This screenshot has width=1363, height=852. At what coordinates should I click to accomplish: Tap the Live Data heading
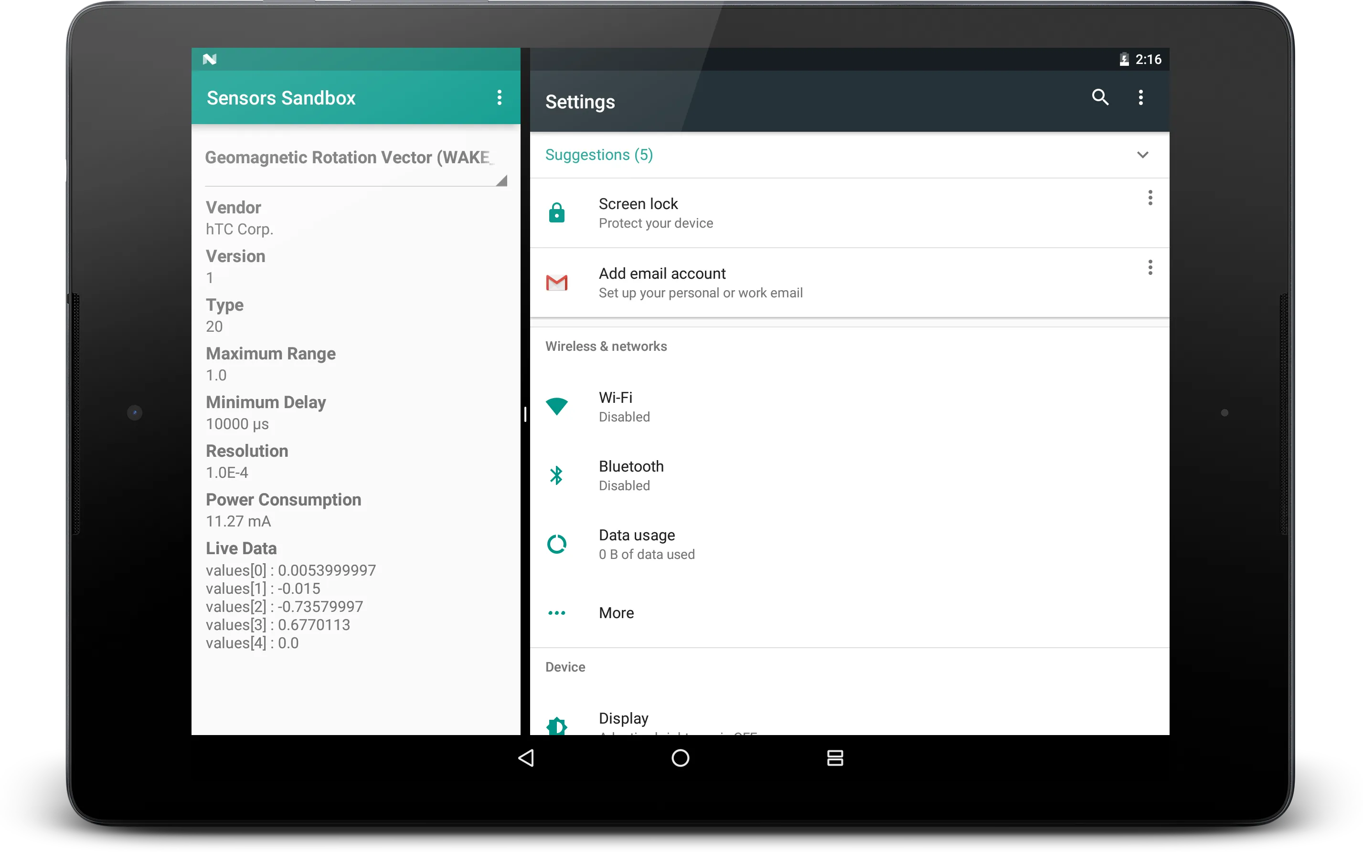[x=241, y=548]
